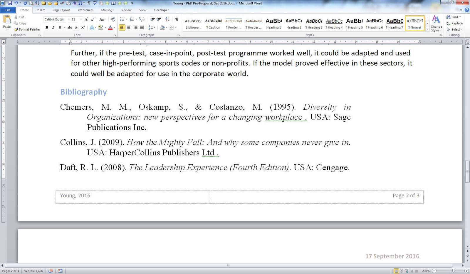The height and width of the screenshot is (274, 470).
Task: Select center text alignment
Action: click(129, 27)
